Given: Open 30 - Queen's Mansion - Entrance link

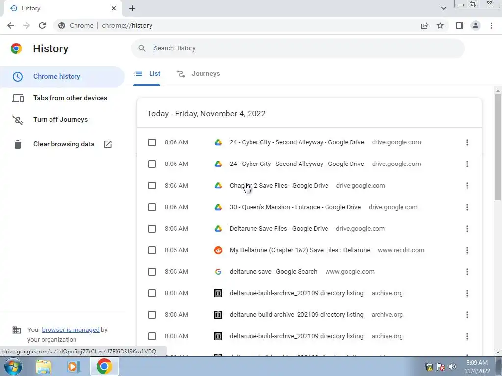Looking at the screenshot, I should point(295,207).
